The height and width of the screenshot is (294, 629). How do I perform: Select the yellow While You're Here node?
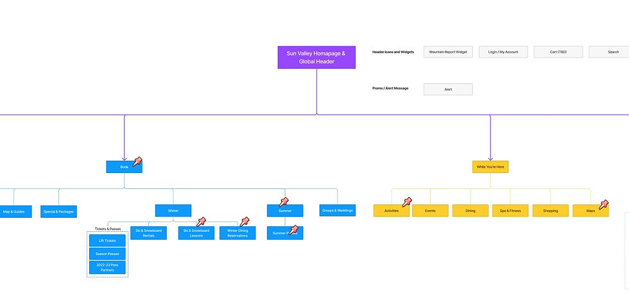(490, 167)
